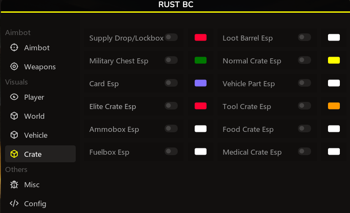
Task: Click the purple Card Esp color swatch
Action: click(201, 83)
